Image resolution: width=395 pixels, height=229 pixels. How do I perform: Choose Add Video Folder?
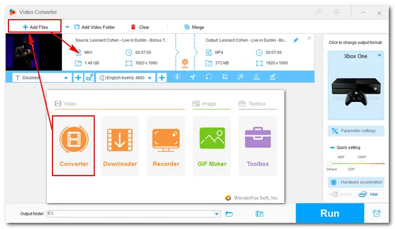(94, 27)
